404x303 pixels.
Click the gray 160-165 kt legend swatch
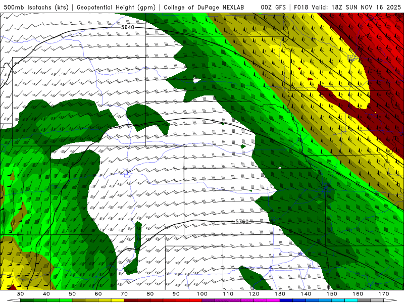click(x=364, y=300)
